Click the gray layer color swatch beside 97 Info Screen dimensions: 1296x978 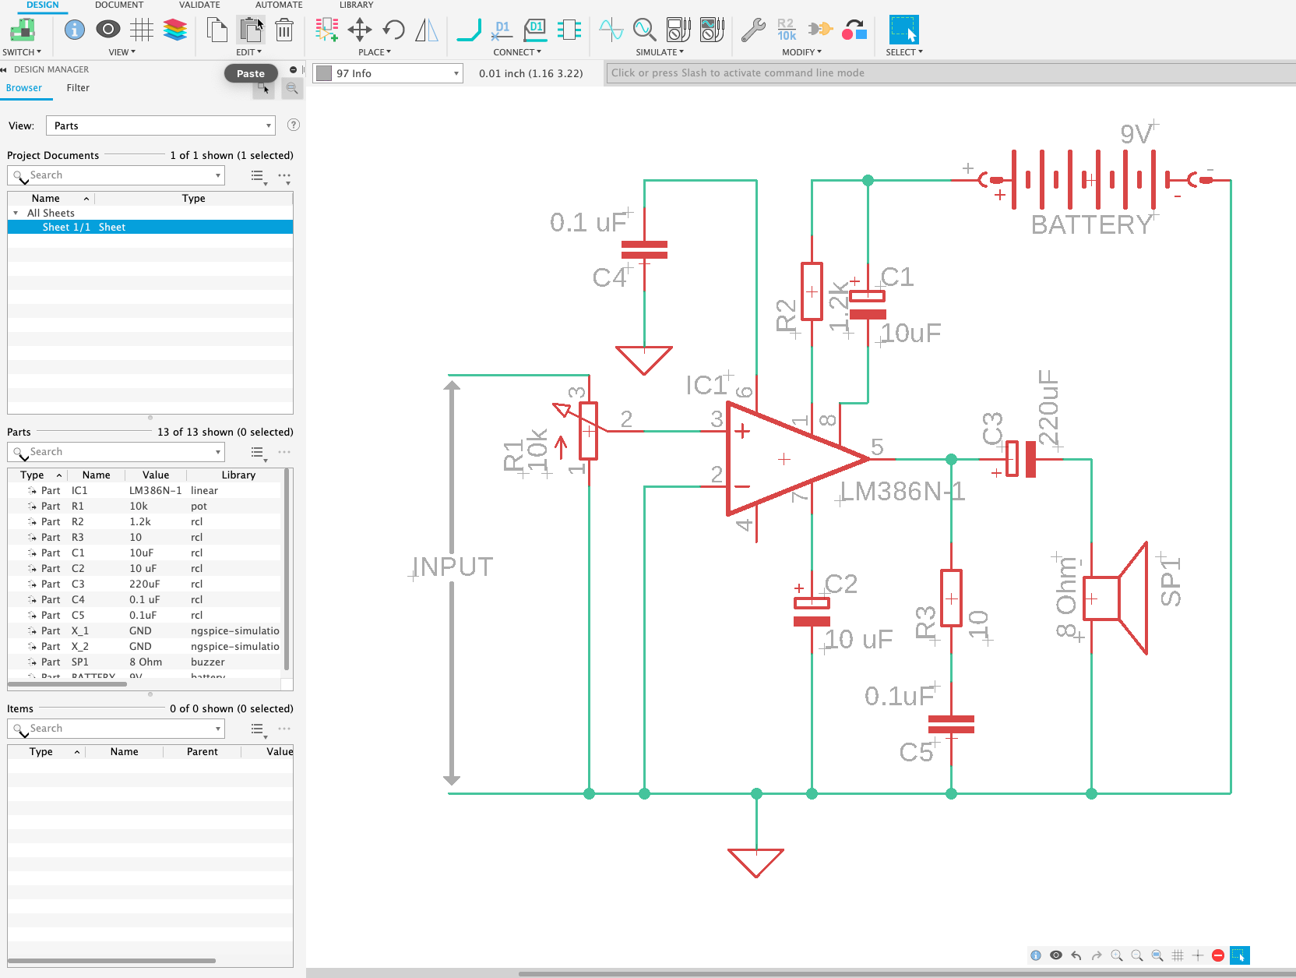click(x=323, y=72)
